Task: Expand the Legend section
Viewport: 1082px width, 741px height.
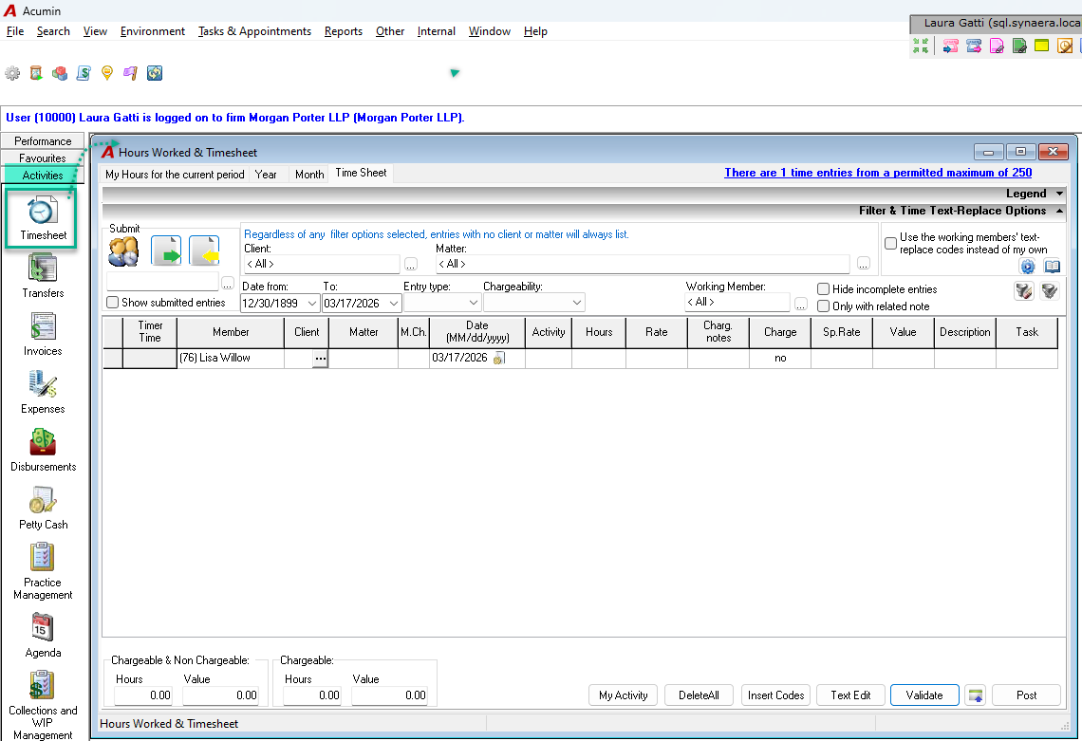Action: [x=1059, y=194]
